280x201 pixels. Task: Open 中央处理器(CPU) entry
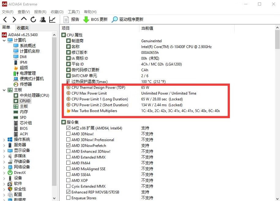tap(35, 95)
